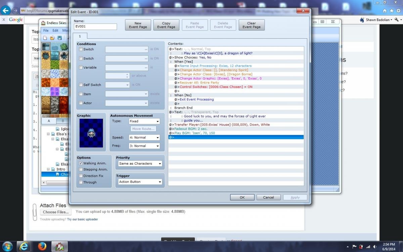Click the home icon in the browser
The image size is (403, 252).
pyautogui.click(x=385, y=11)
